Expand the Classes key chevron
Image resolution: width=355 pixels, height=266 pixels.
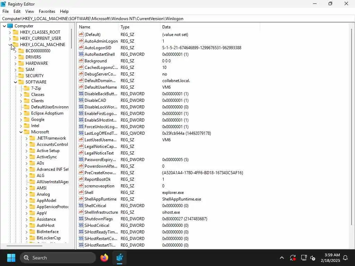tap(21, 95)
